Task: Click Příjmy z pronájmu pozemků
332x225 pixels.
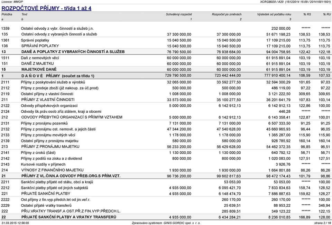Action: pyautogui.click(x=44, y=123)
